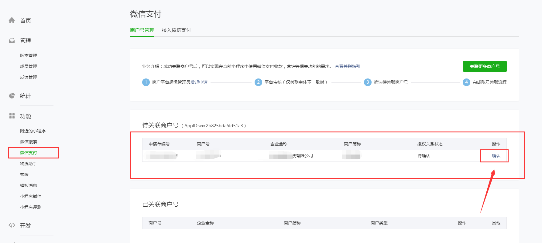The image size is (542, 243).
Task: Open 客服 in sidebar
Action: (x=24, y=175)
